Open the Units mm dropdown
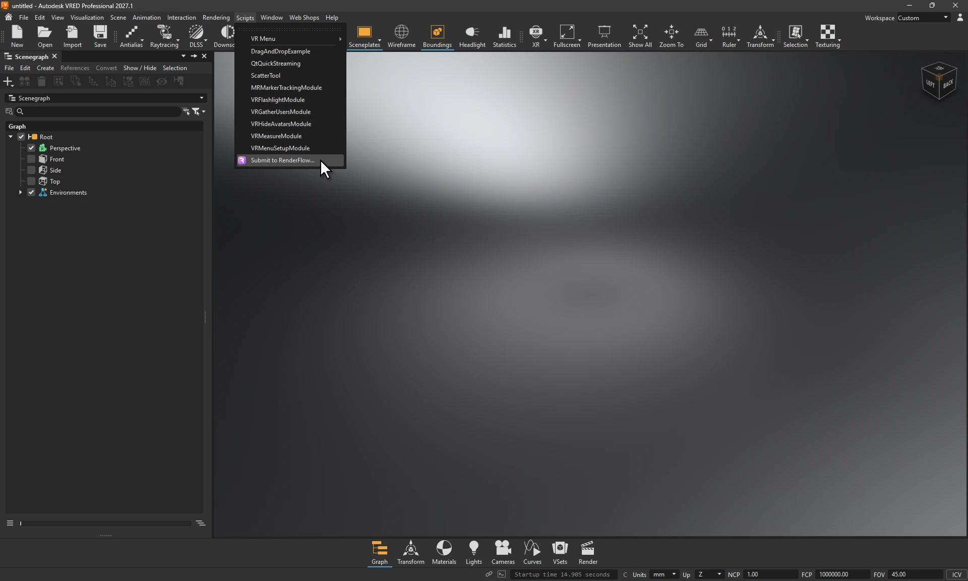The height and width of the screenshot is (581, 968). point(664,574)
